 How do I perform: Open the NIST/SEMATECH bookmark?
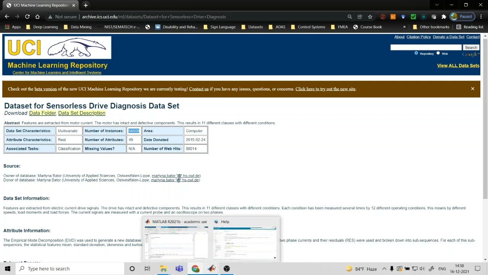click(118, 27)
